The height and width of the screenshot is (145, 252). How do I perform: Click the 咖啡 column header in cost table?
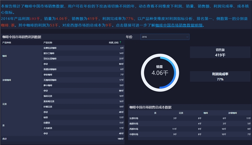click(x=206, y=113)
